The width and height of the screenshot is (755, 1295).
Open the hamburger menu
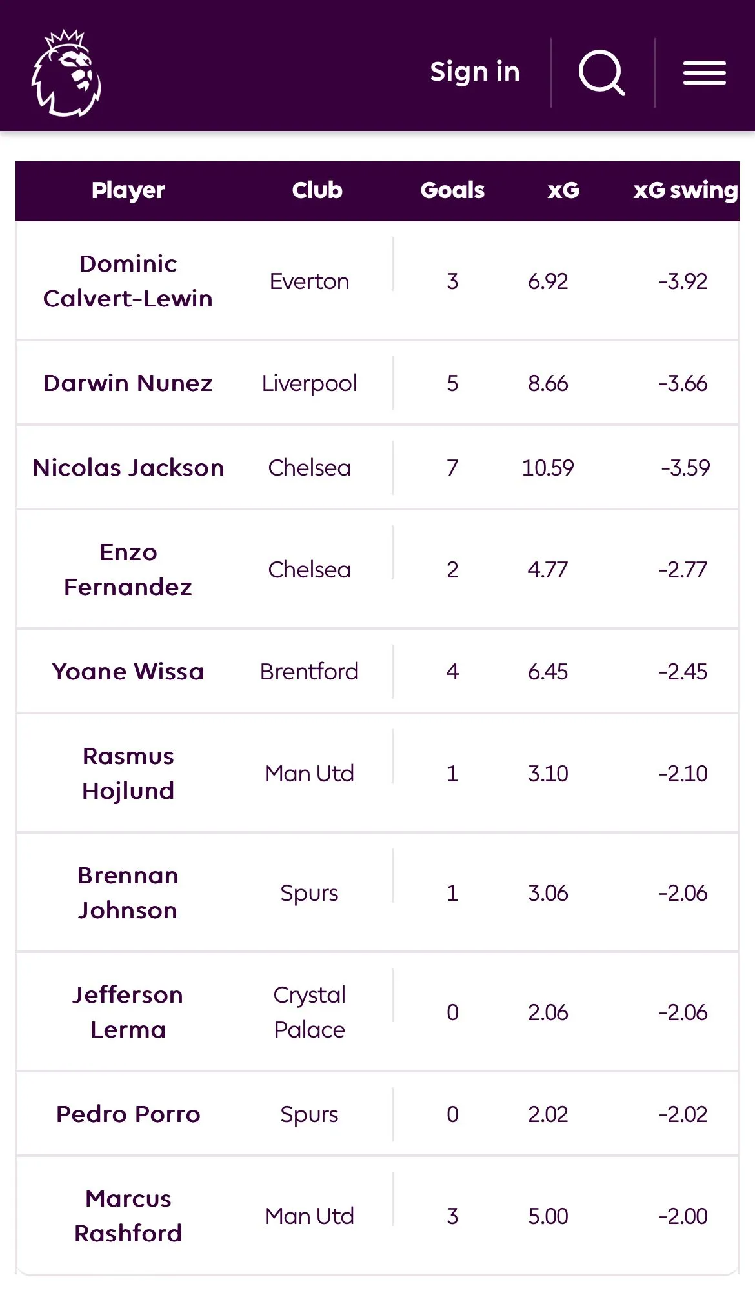click(705, 73)
